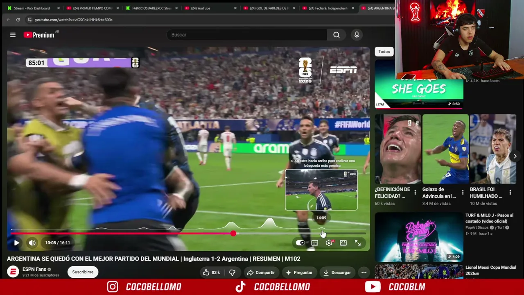
Task: Switch to the (24) YouTube tab
Action: coord(201,8)
